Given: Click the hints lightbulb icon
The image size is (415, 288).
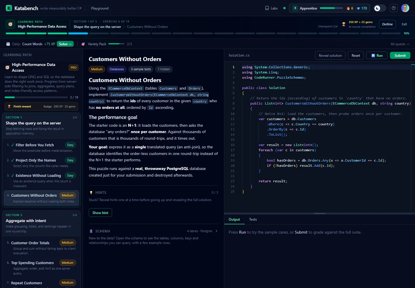Looking at the screenshot, I should 91,193.
